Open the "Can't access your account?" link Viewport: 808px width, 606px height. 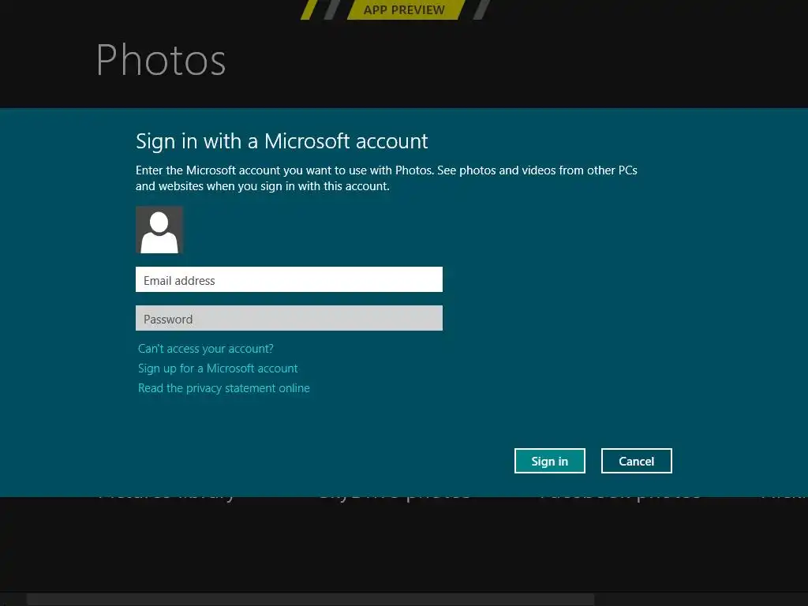point(206,349)
